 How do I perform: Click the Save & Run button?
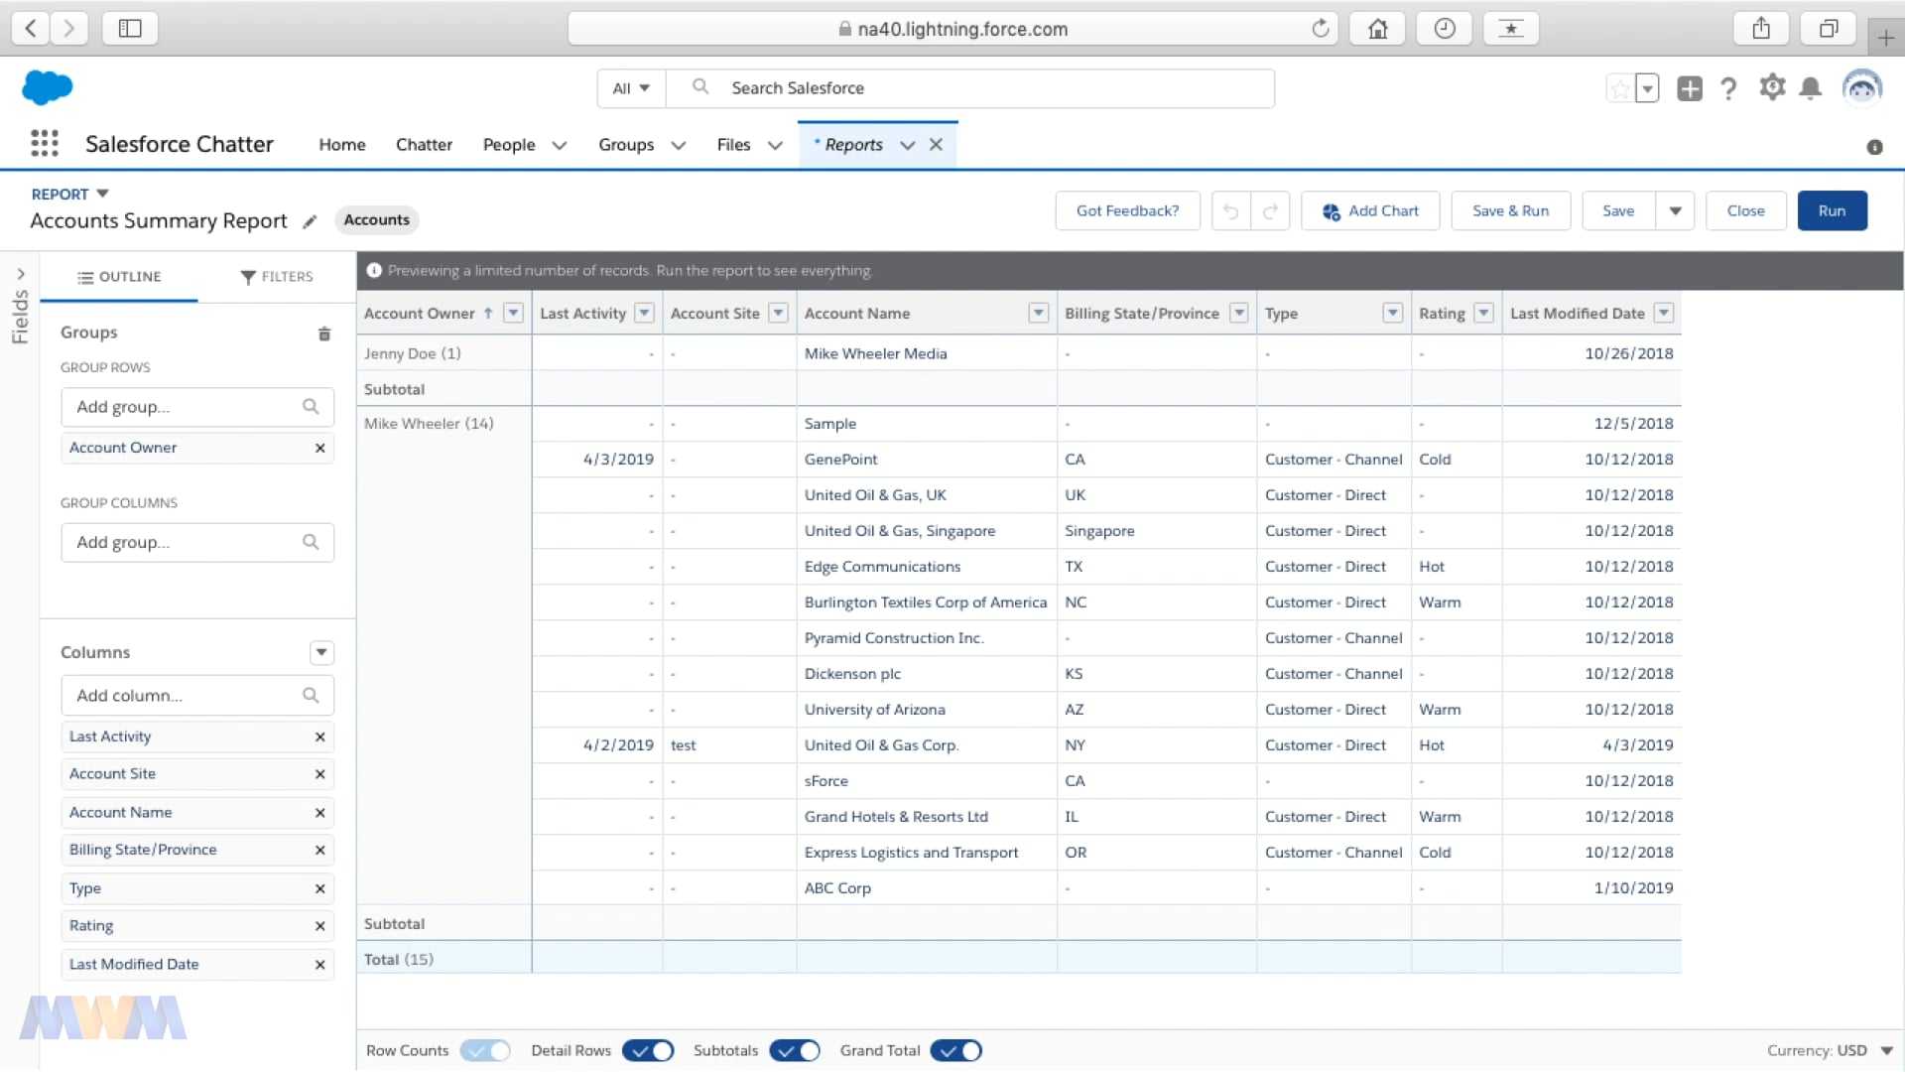1510,209
